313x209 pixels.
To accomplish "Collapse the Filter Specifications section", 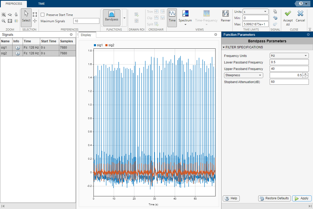I will [224, 47].
